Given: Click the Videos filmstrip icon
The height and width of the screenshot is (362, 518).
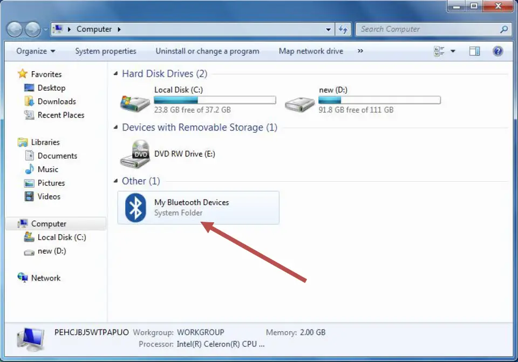Looking at the screenshot, I should [29, 196].
